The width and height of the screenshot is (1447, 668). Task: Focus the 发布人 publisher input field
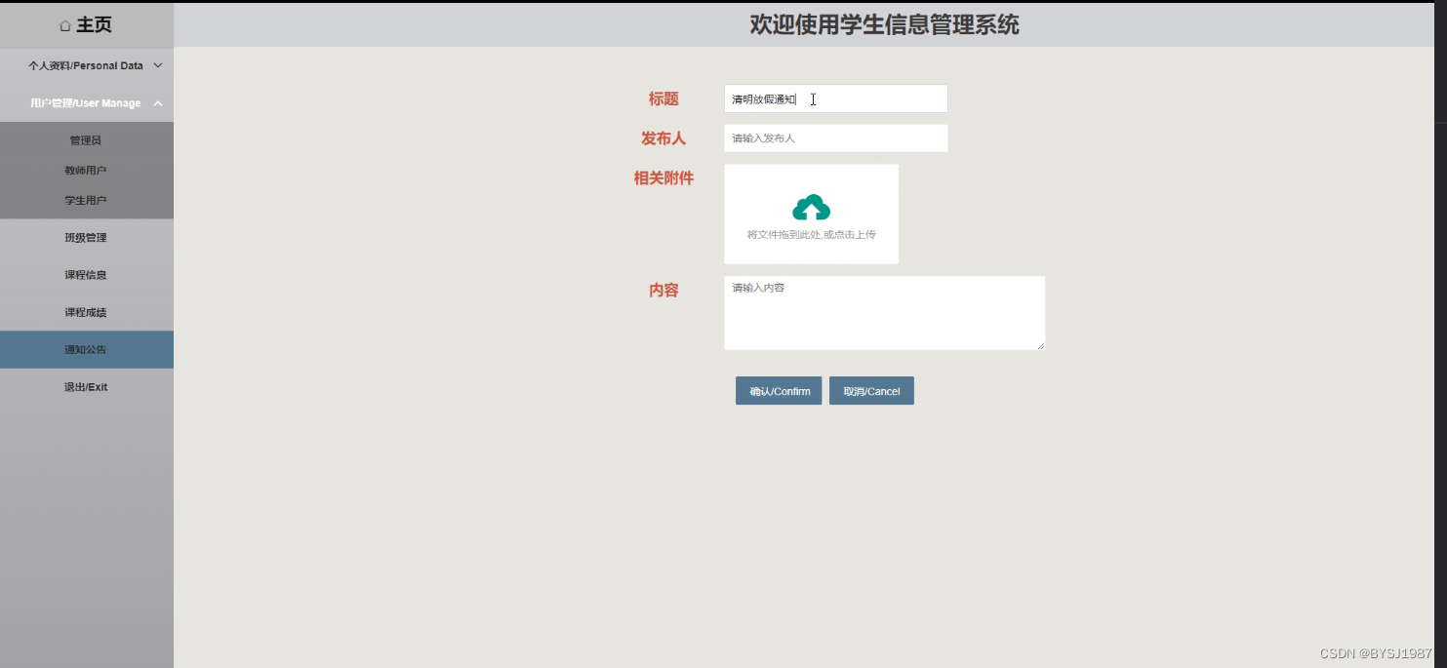(835, 138)
